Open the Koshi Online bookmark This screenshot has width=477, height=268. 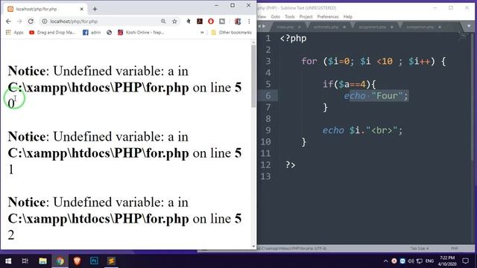(141, 32)
